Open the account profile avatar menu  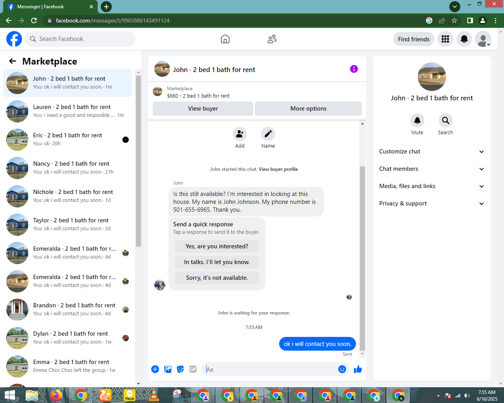tap(483, 39)
